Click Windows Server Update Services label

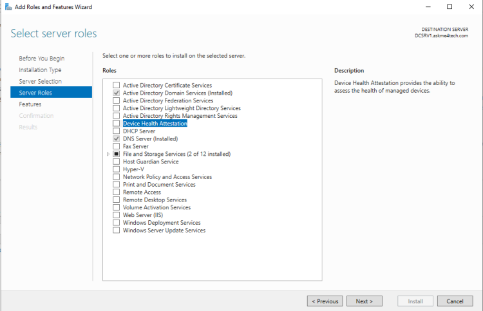[x=164, y=231]
